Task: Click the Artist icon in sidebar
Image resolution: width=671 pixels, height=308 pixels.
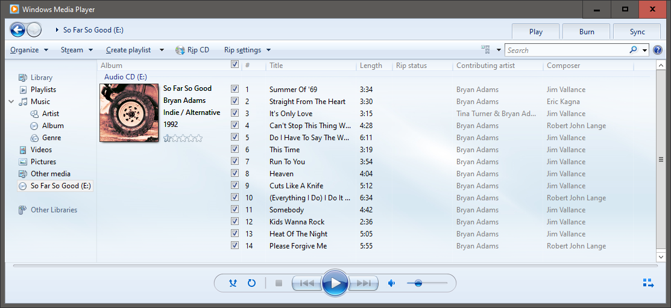Action: [x=34, y=114]
